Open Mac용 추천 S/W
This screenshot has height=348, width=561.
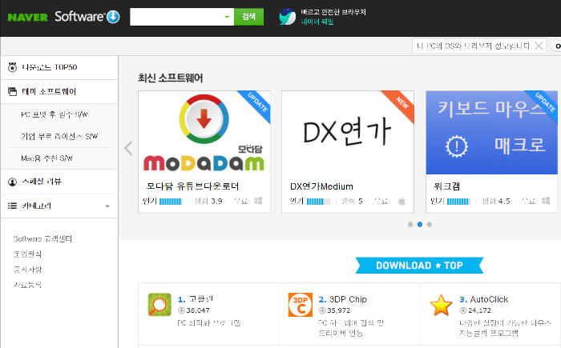(46, 158)
